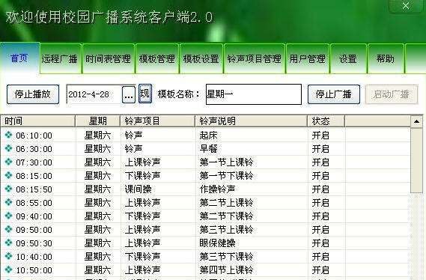The image size is (426, 280).
Task: Open the 帮助 tab
Action: point(386,58)
